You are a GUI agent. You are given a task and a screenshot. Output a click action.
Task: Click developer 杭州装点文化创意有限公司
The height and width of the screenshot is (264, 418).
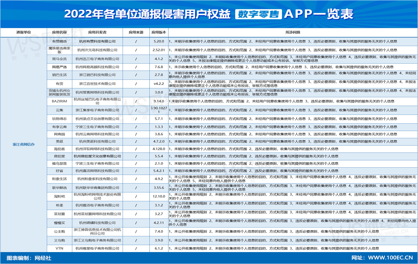pos(97,119)
